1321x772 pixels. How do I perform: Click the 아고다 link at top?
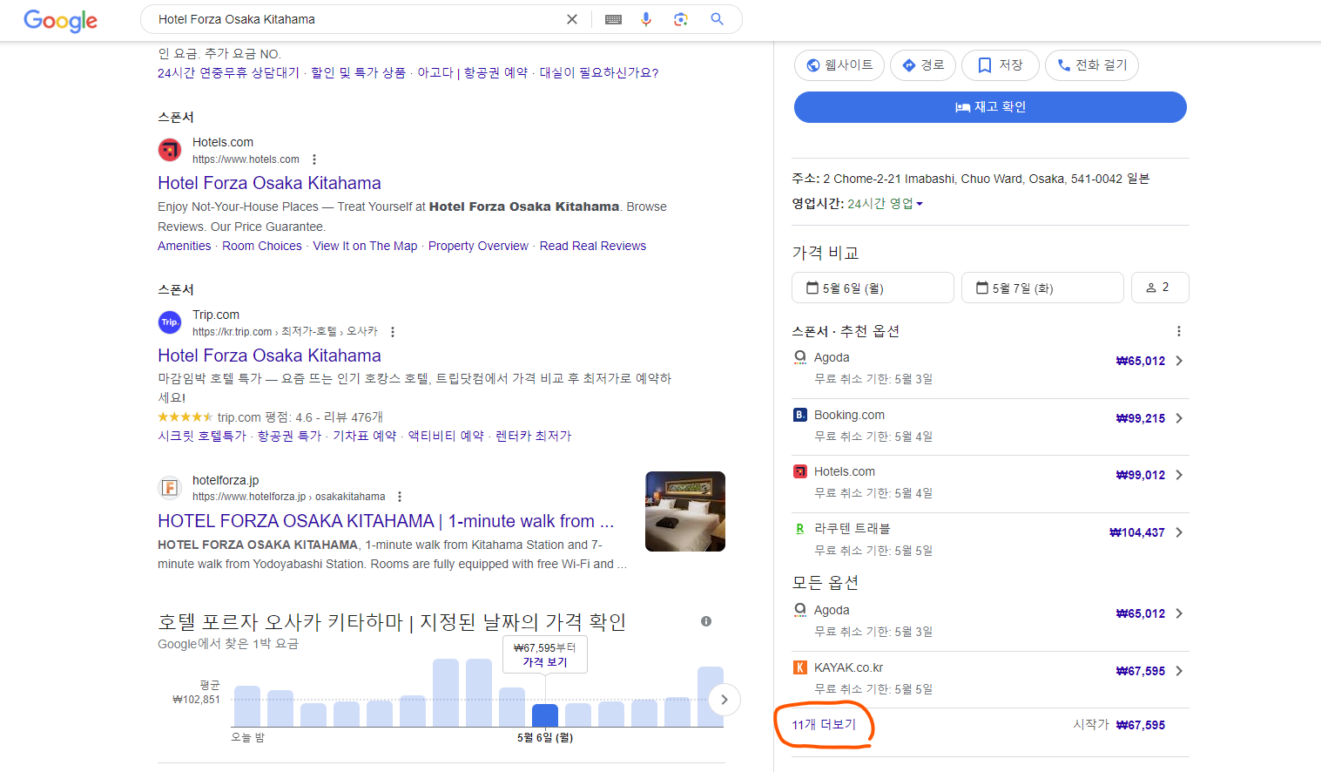[x=435, y=72]
